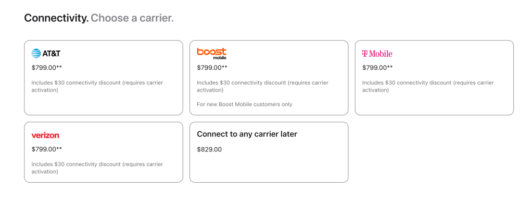
Task: Click T-Mobile's connectivity discount description
Action: tap(428, 86)
